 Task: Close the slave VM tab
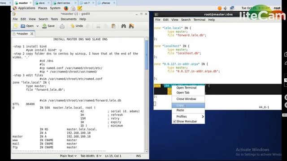coord(48,3)
